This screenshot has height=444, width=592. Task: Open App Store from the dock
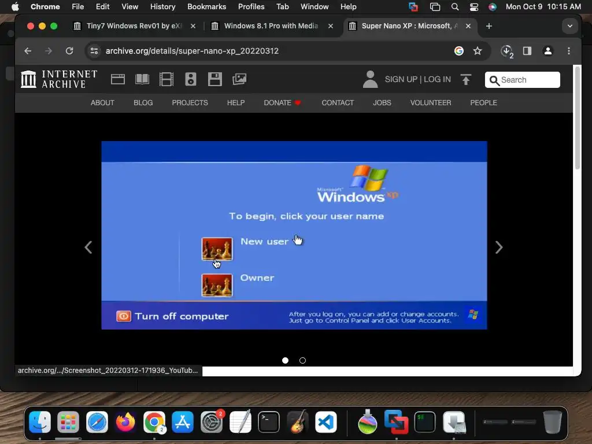(x=183, y=421)
